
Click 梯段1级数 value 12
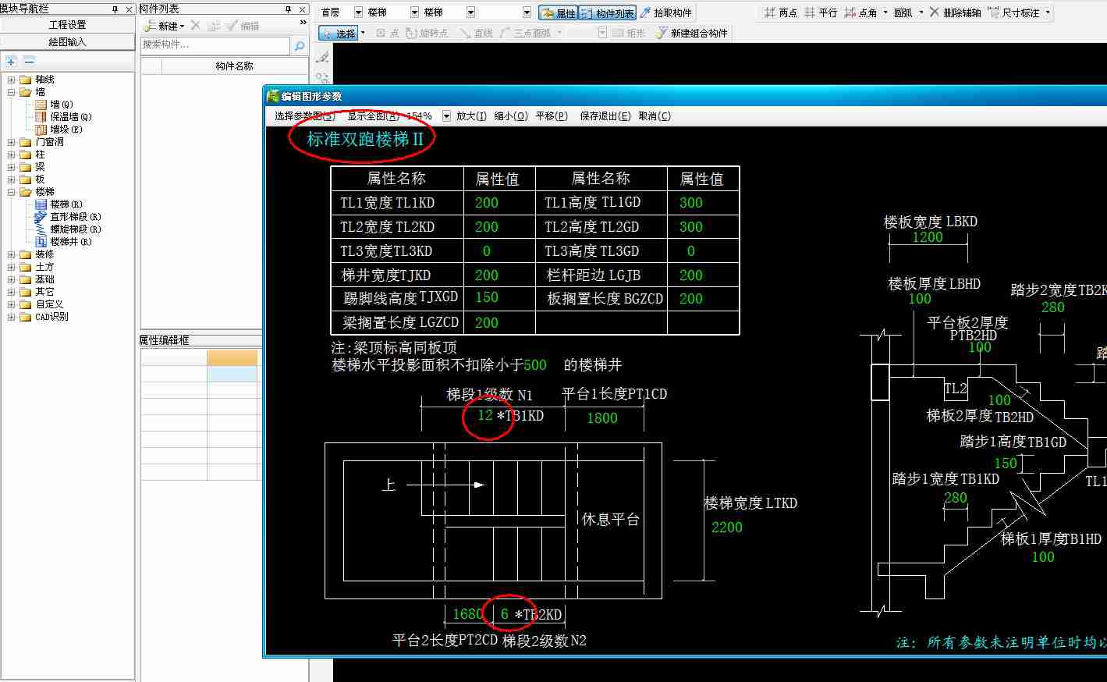pyautogui.click(x=485, y=415)
